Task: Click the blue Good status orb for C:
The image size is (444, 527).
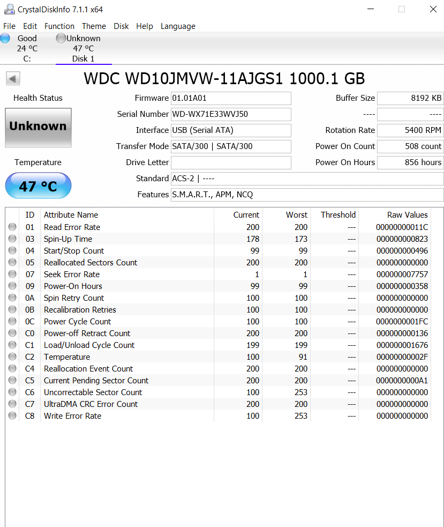Action: [x=5, y=38]
